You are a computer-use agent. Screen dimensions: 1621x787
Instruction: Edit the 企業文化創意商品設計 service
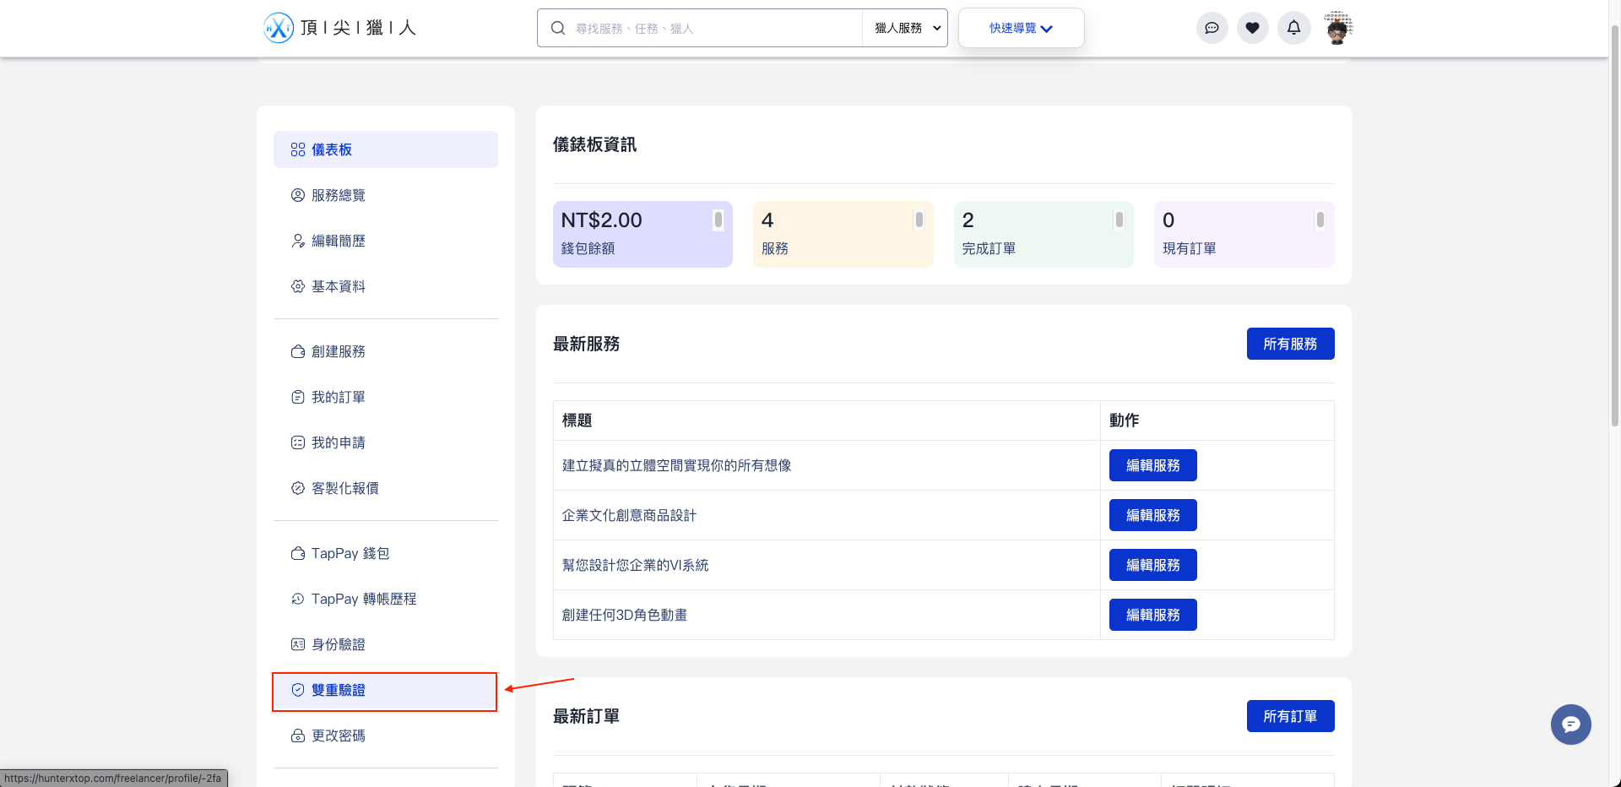[x=1152, y=515]
